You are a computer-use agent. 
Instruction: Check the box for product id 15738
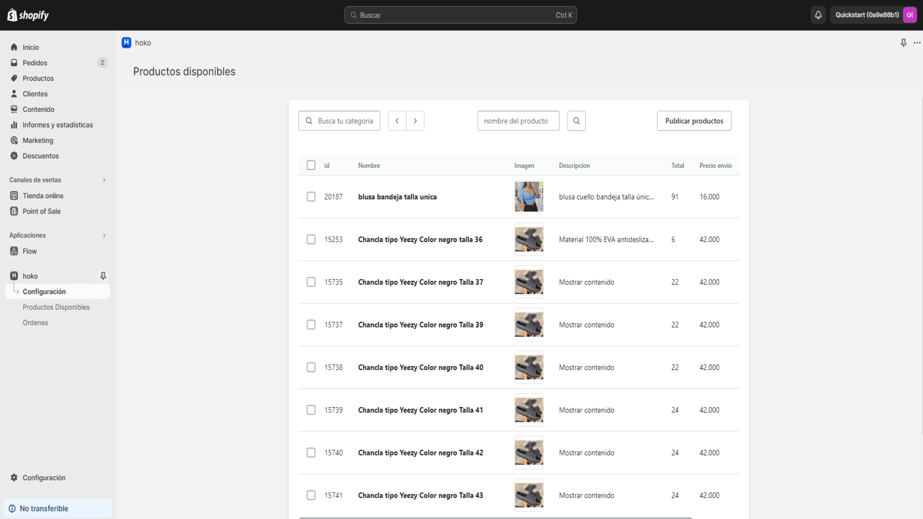click(311, 367)
